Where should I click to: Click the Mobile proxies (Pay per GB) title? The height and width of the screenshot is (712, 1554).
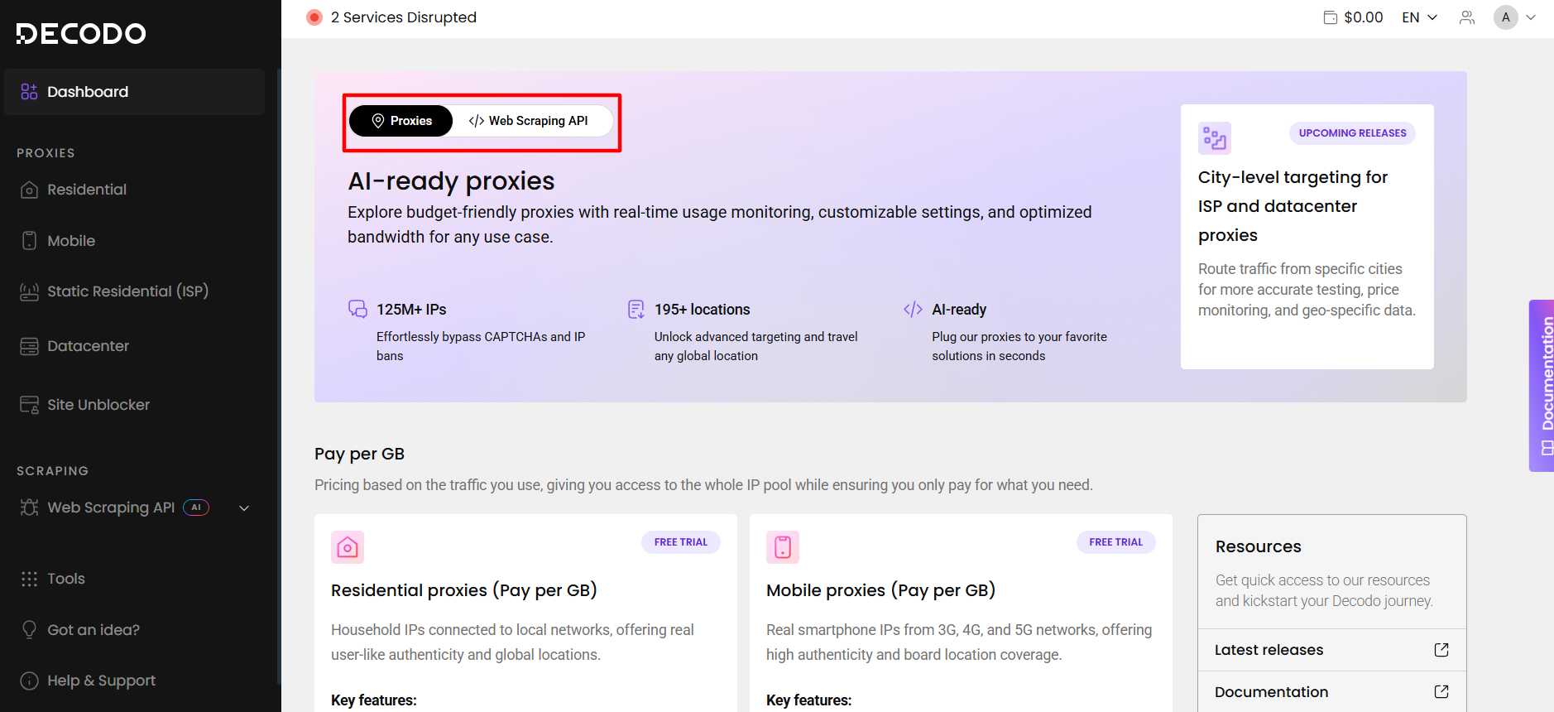click(x=880, y=590)
